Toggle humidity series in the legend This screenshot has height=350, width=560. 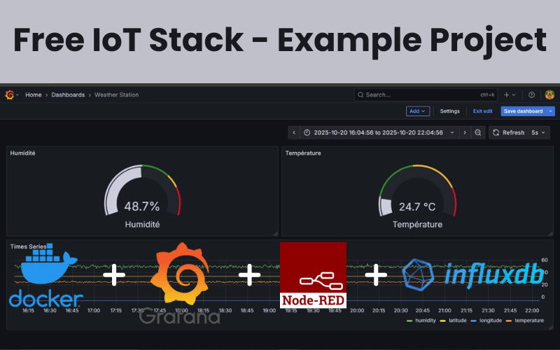coord(425,321)
